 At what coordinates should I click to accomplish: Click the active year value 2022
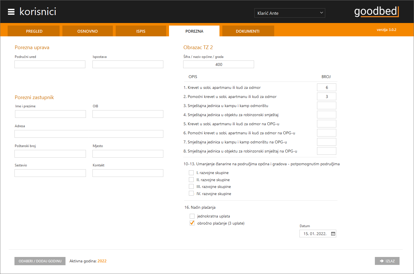(102, 261)
